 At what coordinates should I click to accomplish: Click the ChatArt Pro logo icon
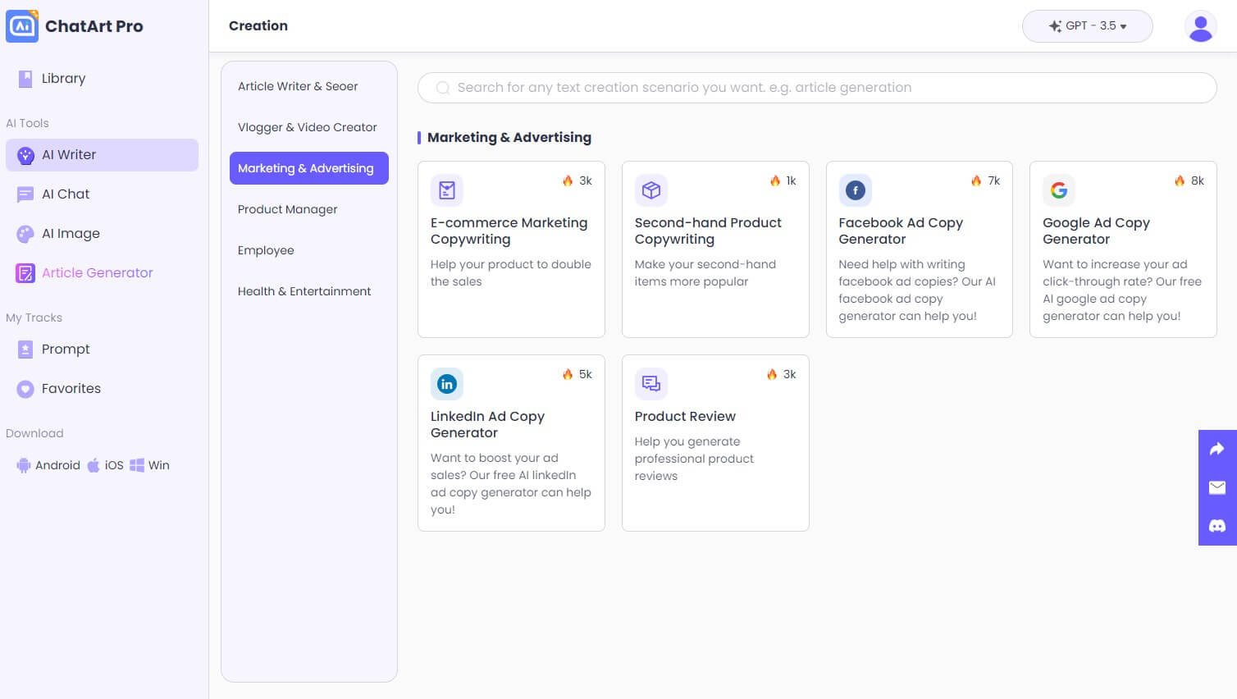coord(22,25)
